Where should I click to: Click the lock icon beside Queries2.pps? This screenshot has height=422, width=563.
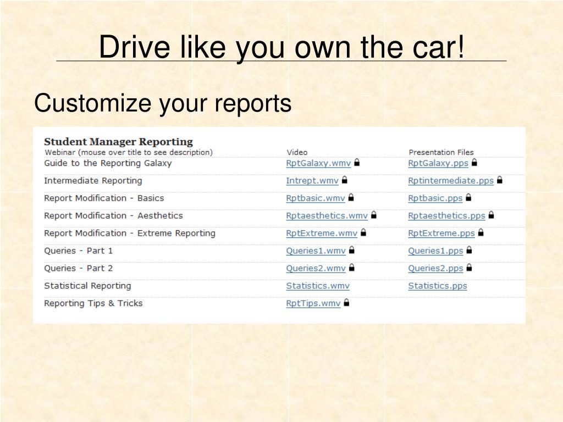pyautogui.click(x=470, y=268)
